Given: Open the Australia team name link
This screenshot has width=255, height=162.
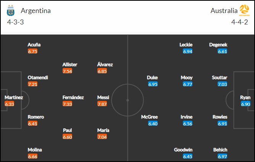Looking at the screenshot, I should [x=224, y=11].
